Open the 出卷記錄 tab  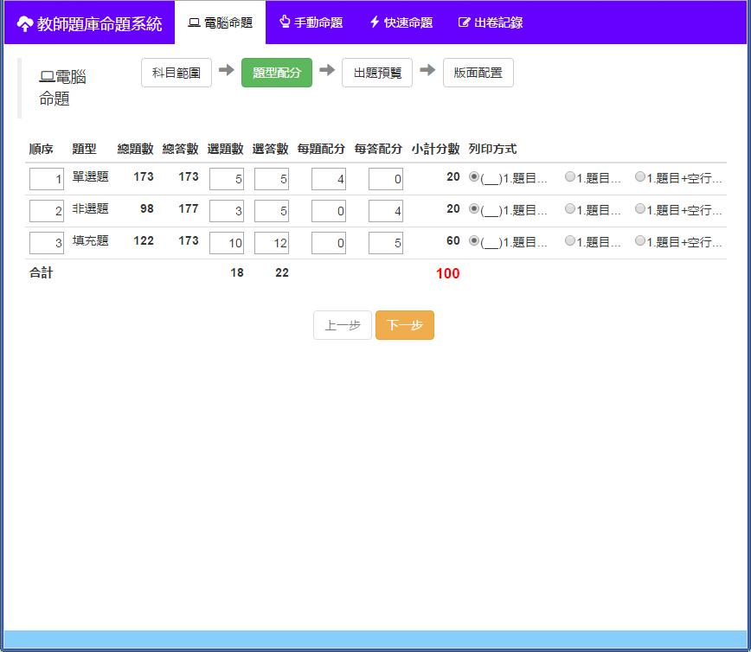click(x=491, y=22)
